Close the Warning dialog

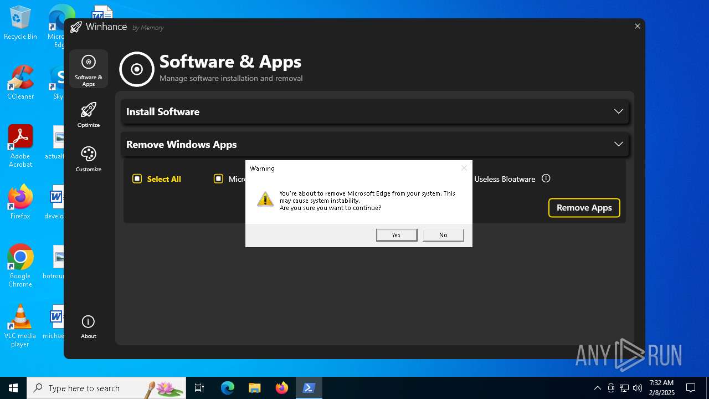pyautogui.click(x=464, y=168)
